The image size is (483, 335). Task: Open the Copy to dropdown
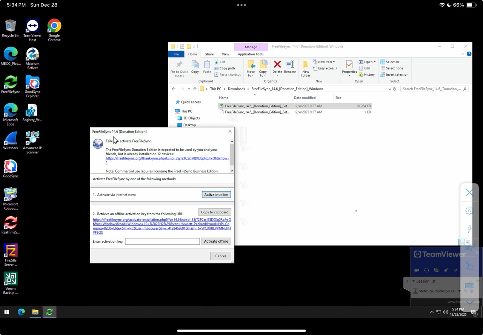click(263, 69)
